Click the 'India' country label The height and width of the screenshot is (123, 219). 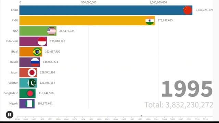(x=15, y=20)
